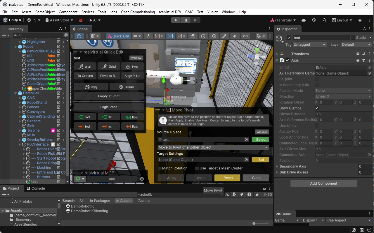
Task: Click the Axis component preset sliders icon
Action: (x=364, y=60)
